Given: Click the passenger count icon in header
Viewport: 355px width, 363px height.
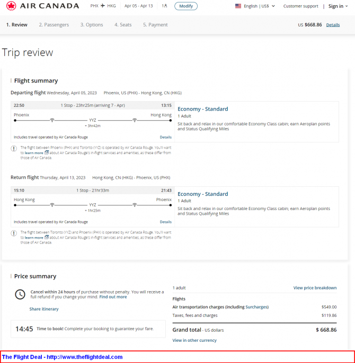Looking at the screenshot, I should (x=164, y=6).
